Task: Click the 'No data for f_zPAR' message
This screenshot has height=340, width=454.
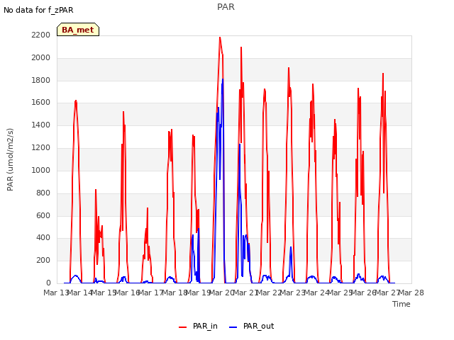Action: 38,10
